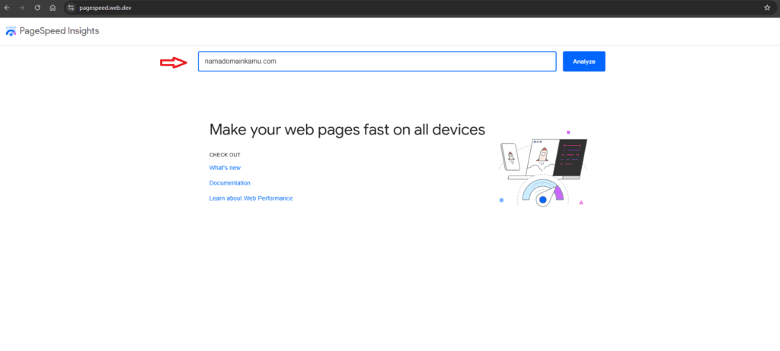Click the browser back arrow
Viewport: 780px width, 351px height.
click(x=7, y=7)
